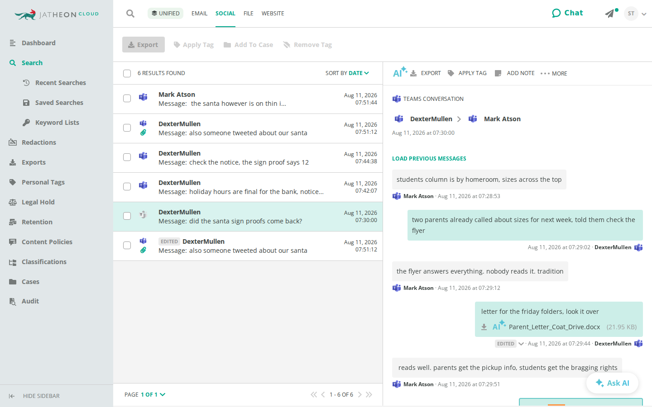Open the page 1 of 1 selector
Image resolution: width=652 pixels, height=407 pixels.
(x=153, y=395)
